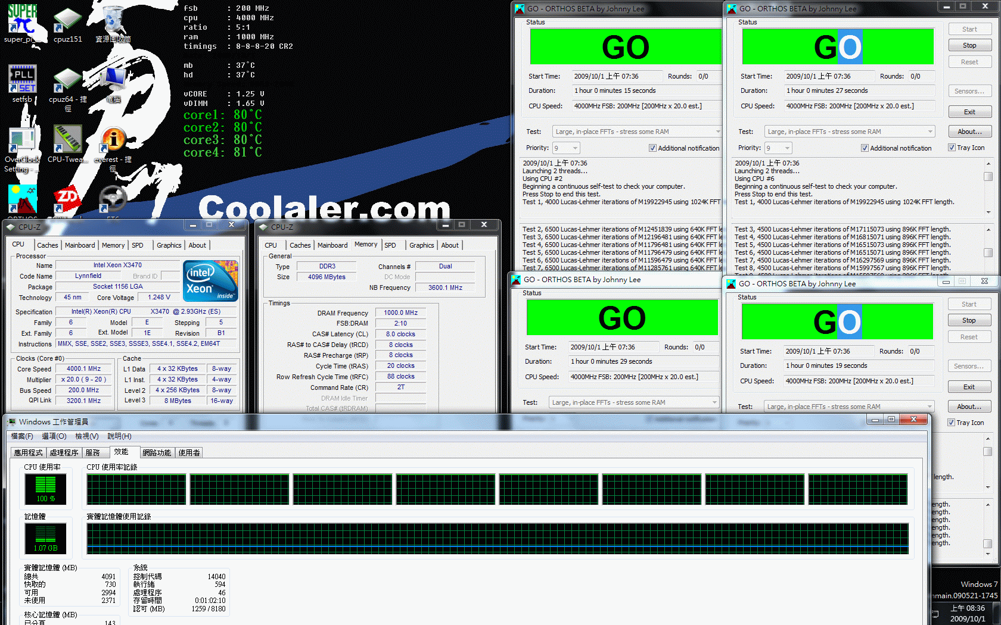Select Core Speed value 4000.1 MHz
This screenshot has width=1001, height=625.
84,368
